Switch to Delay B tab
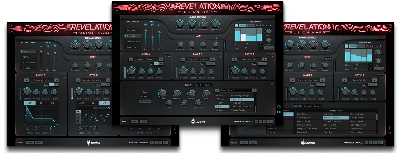The width and height of the screenshot is (401, 153). point(198,85)
